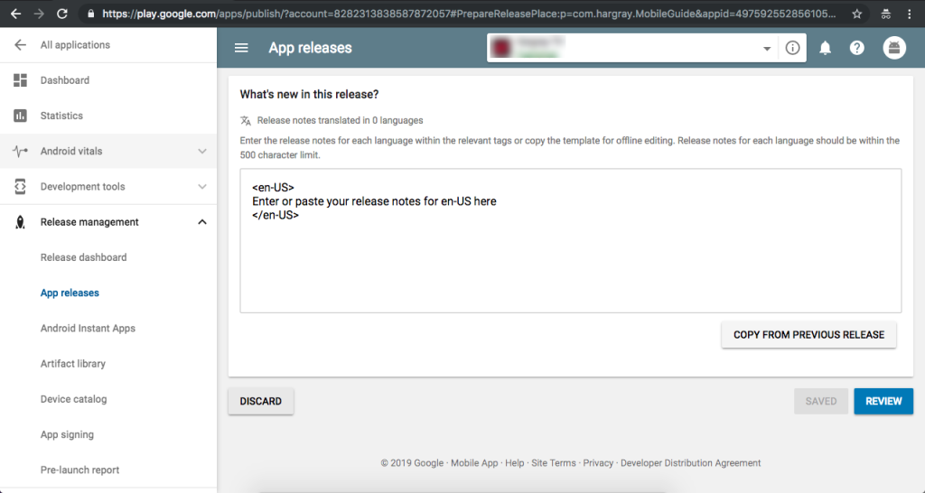Open the Dashboard section
Viewport: 925px width, 493px height.
pyautogui.click(x=64, y=80)
